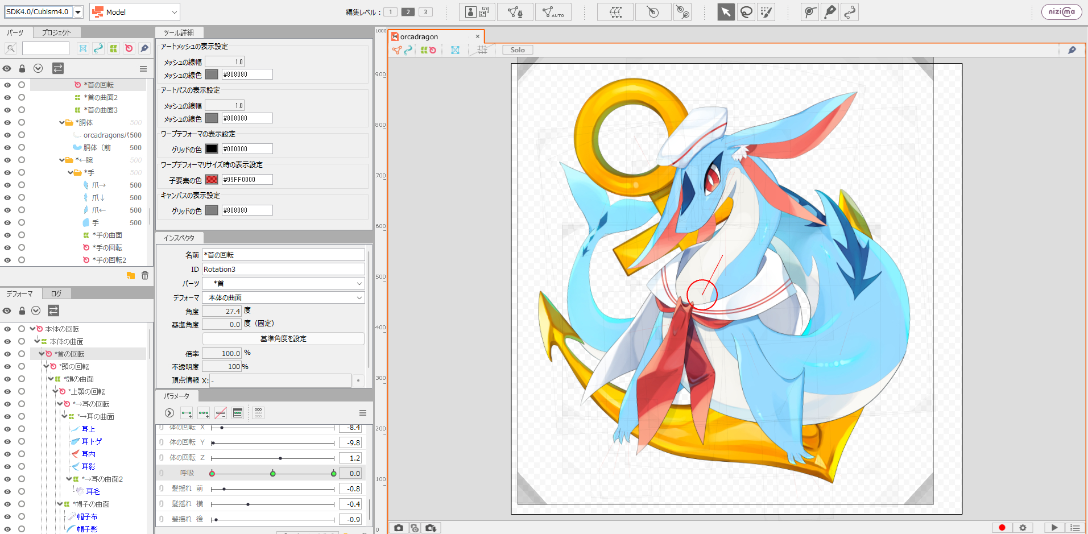Switch to the プロジェクト tab
The image size is (1088, 534).
pos(56,32)
